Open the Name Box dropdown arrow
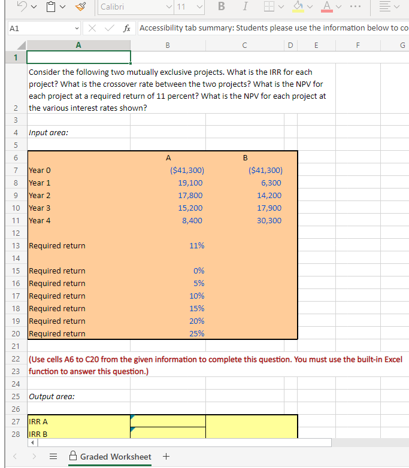This screenshot has width=409, height=468. [77, 28]
